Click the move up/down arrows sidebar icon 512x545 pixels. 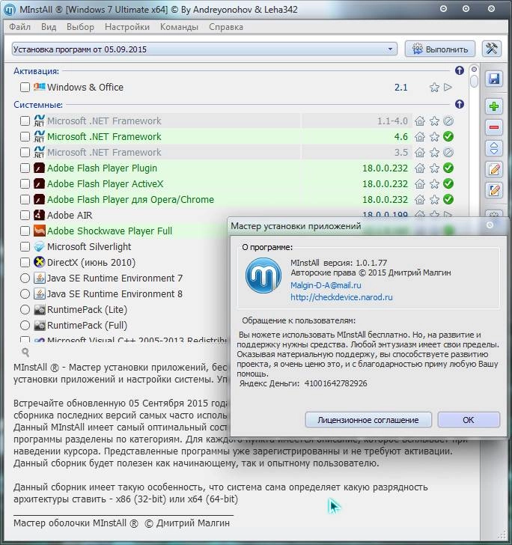pyautogui.click(x=493, y=148)
